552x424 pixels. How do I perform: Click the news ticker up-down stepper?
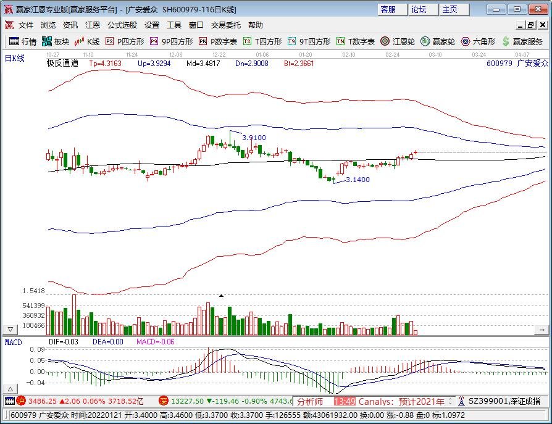(x=450, y=401)
